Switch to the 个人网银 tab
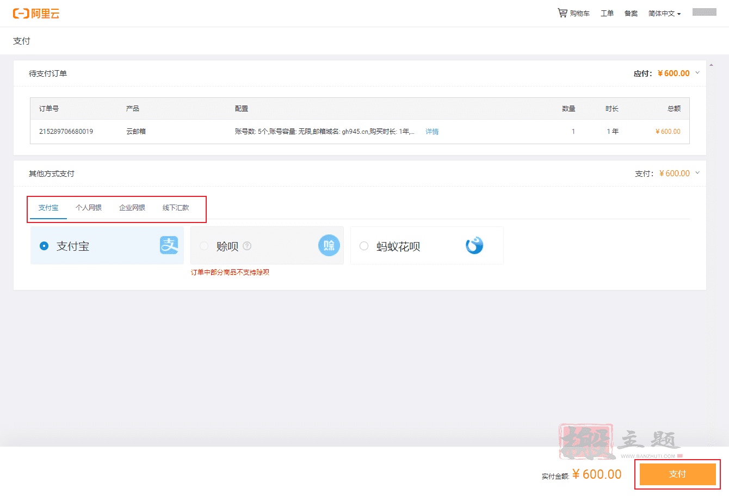 point(89,208)
